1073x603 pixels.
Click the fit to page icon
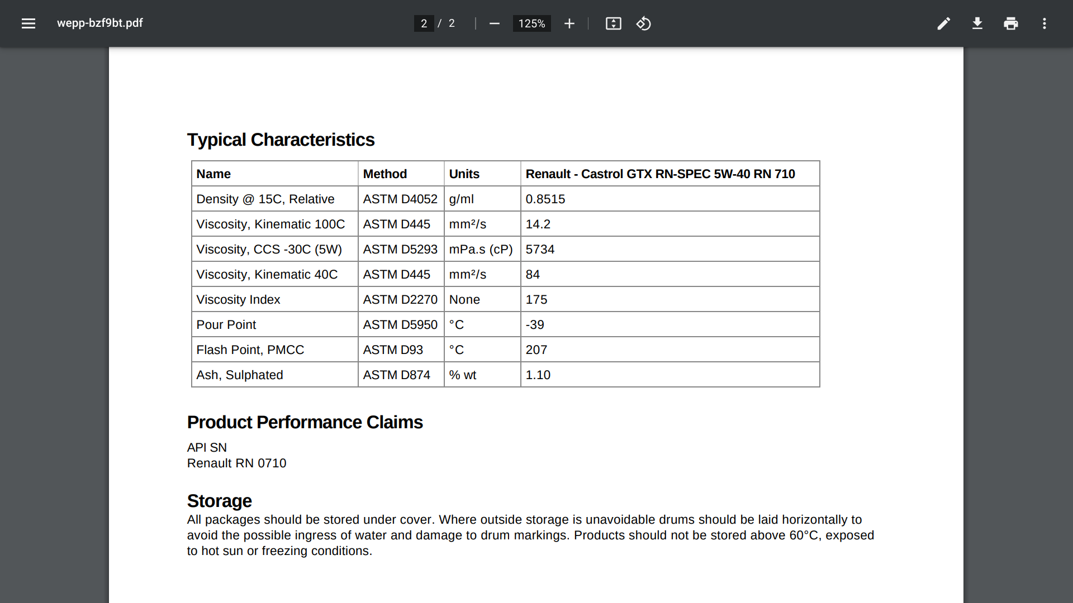point(613,23)
